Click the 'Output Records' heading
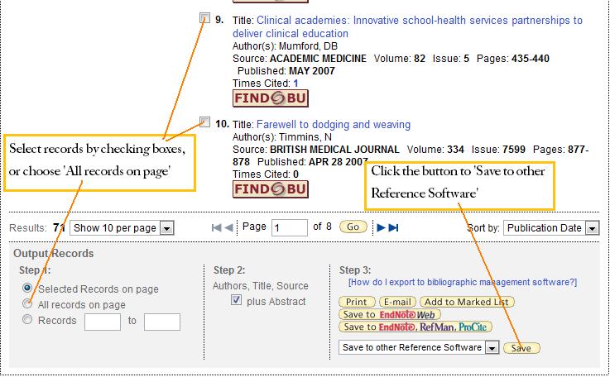Image resolution: width=610 pixels, height=377 pixels. [54, 254]
